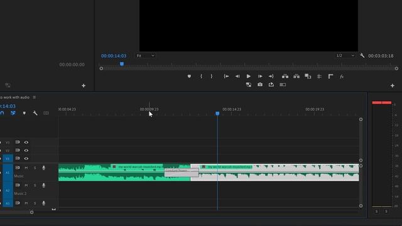Viewport: 402px width, 226px height.
Task: Step forward one frame
Action: pos(260,77)
